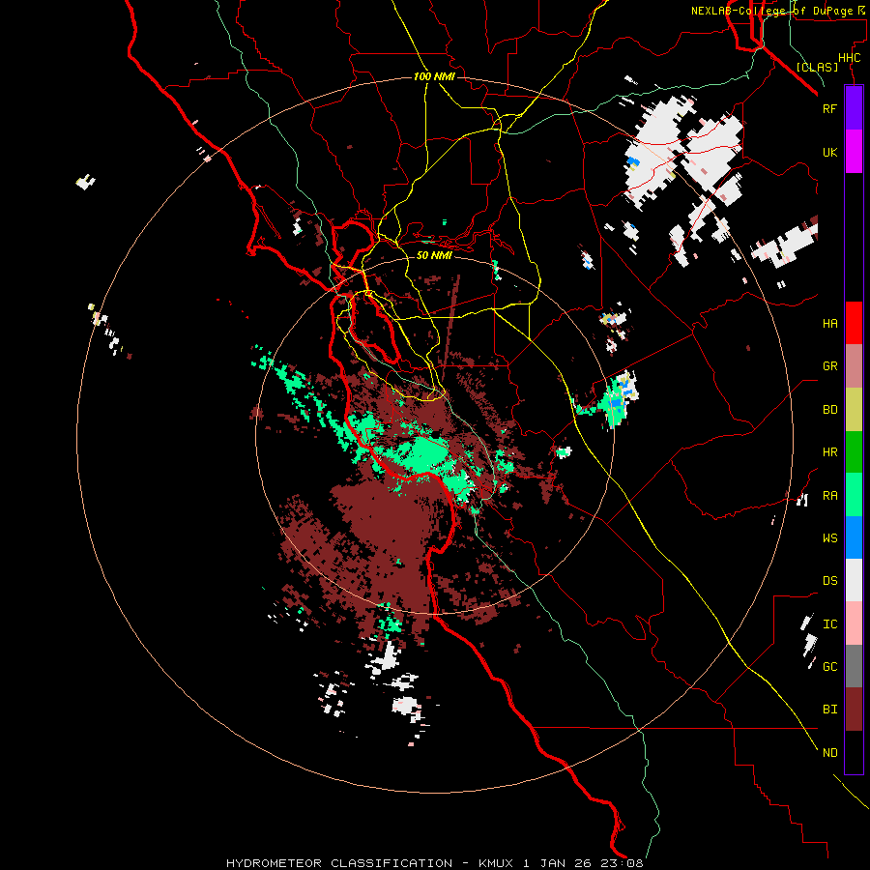The image size is (870, 870).
Task: Click the ND text label
Action: pyautogui.click(x=829, y=753)
